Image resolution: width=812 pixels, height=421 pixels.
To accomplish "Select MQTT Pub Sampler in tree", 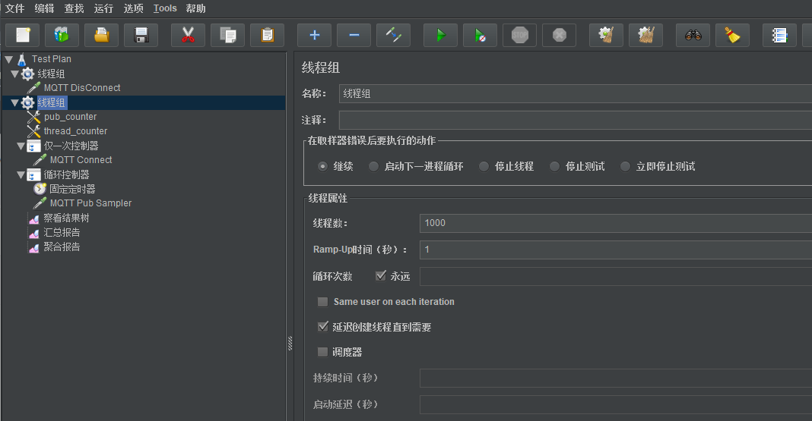I will pos(90,203).
